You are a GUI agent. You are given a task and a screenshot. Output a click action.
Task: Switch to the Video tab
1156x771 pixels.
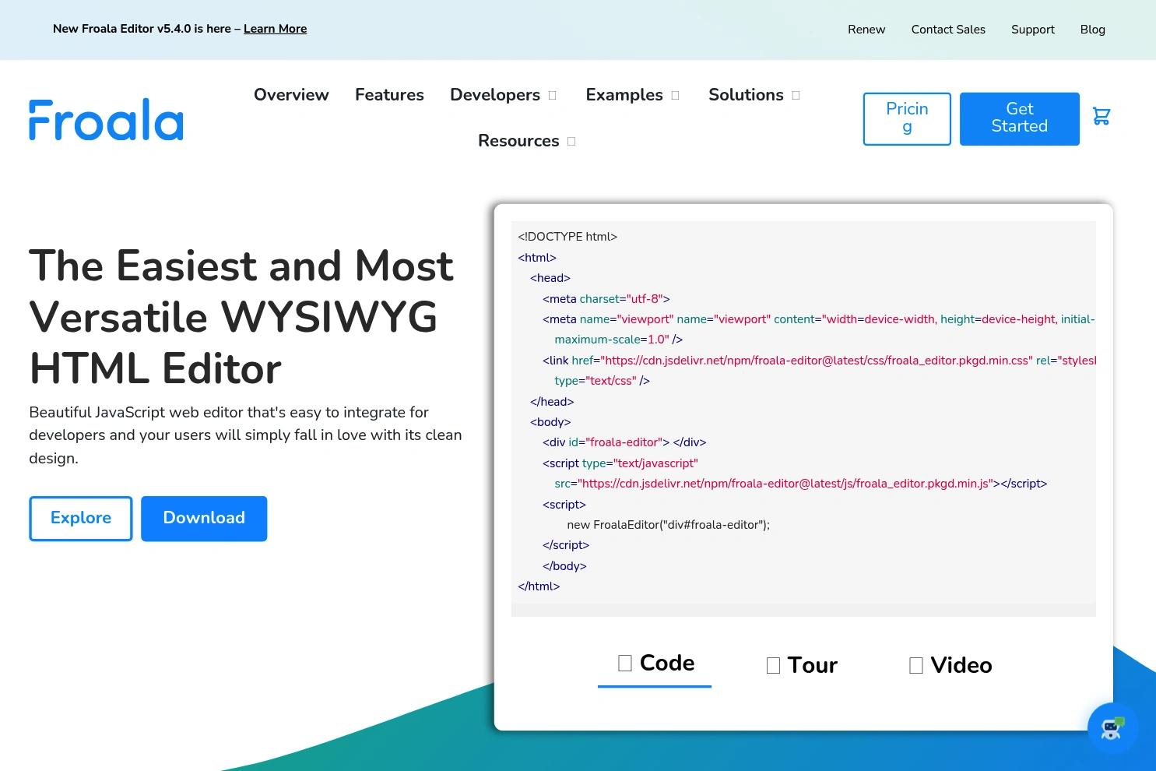tap(950, 665)
